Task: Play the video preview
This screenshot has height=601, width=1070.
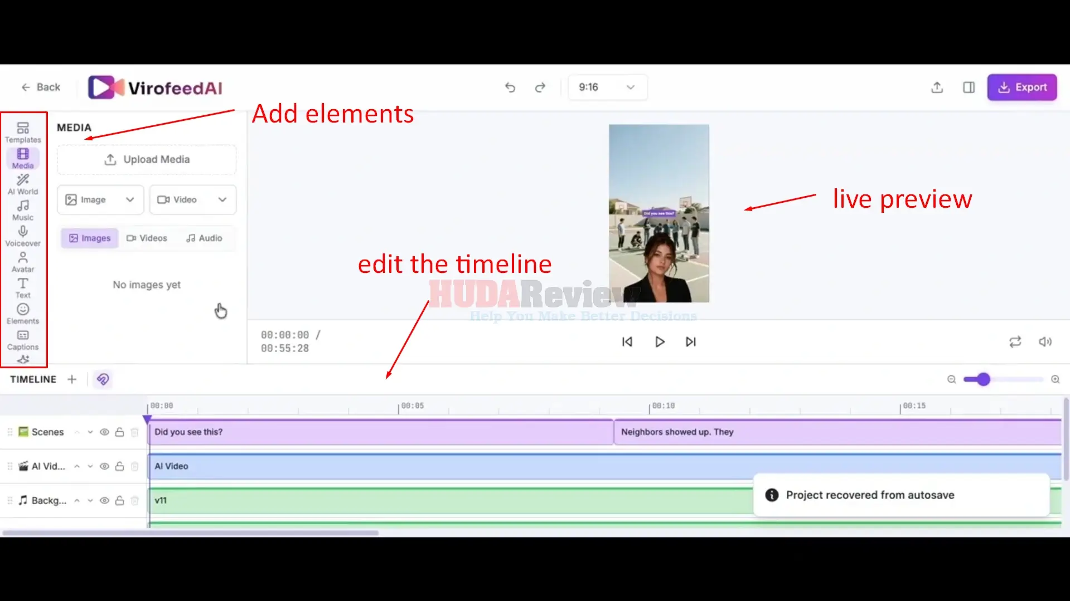Action: [660, 341]
